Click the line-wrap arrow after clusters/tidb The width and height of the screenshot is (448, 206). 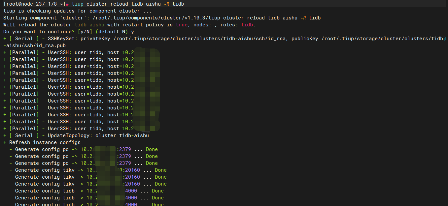[444, 39]
